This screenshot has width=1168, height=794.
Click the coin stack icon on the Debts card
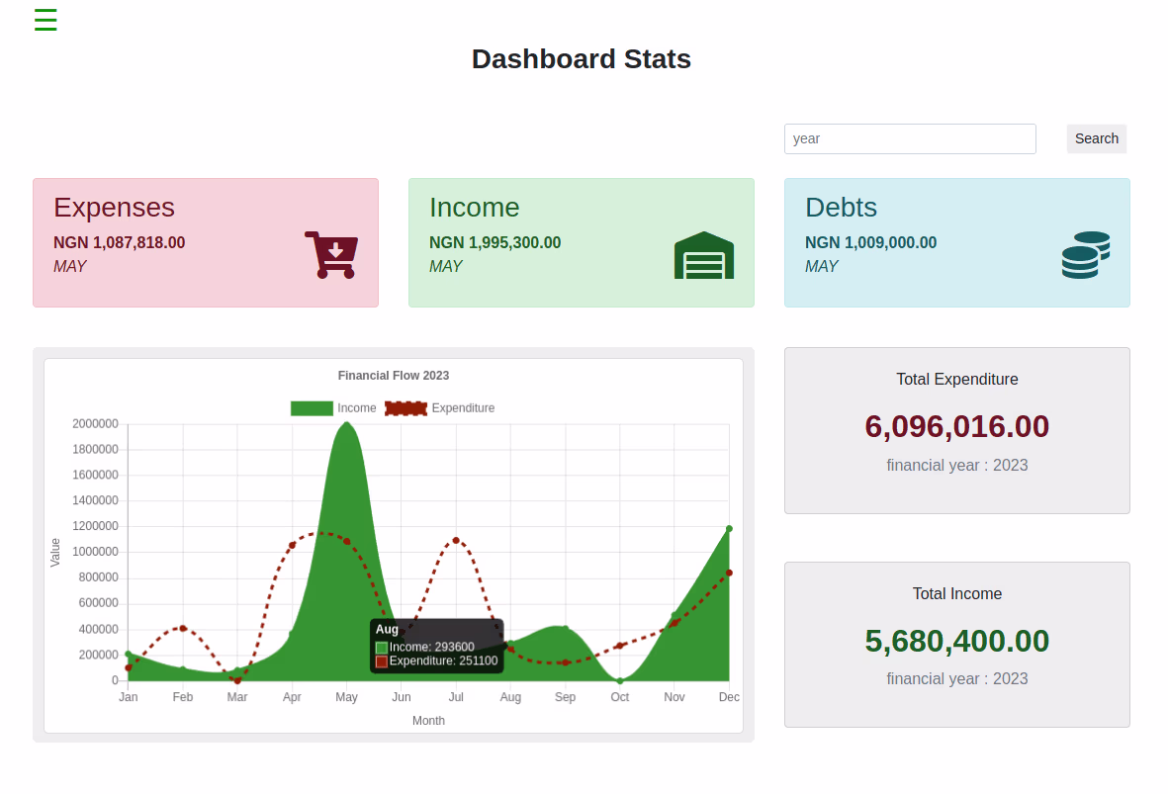(x=1084, y=255)
